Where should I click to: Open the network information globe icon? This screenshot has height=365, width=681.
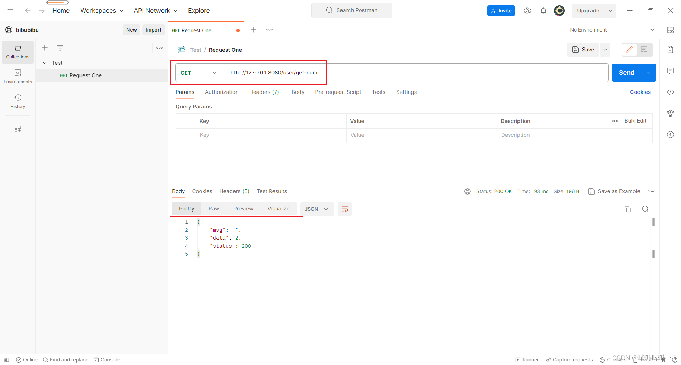pyautogui.click(x=467, y=191)
